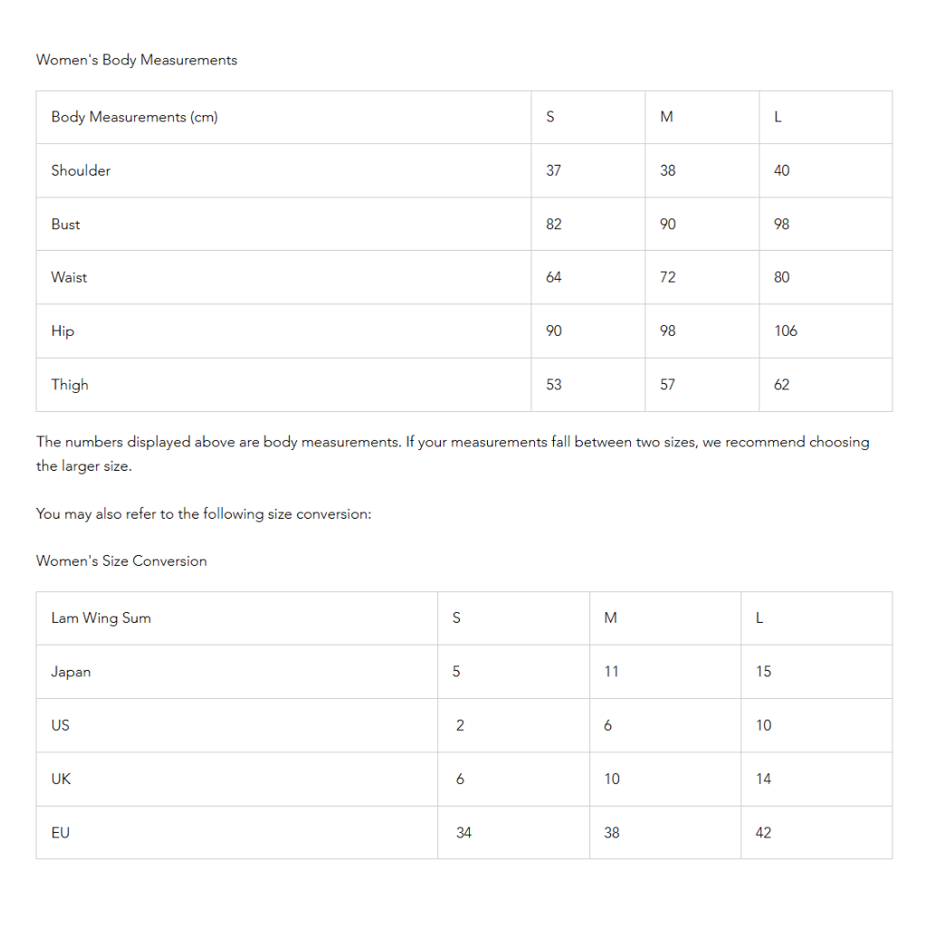Screen dimensions: 927x927
Task: Click the "Women's Size Conversion" heading
Action: pyautogui.click(x=121, y=561)
